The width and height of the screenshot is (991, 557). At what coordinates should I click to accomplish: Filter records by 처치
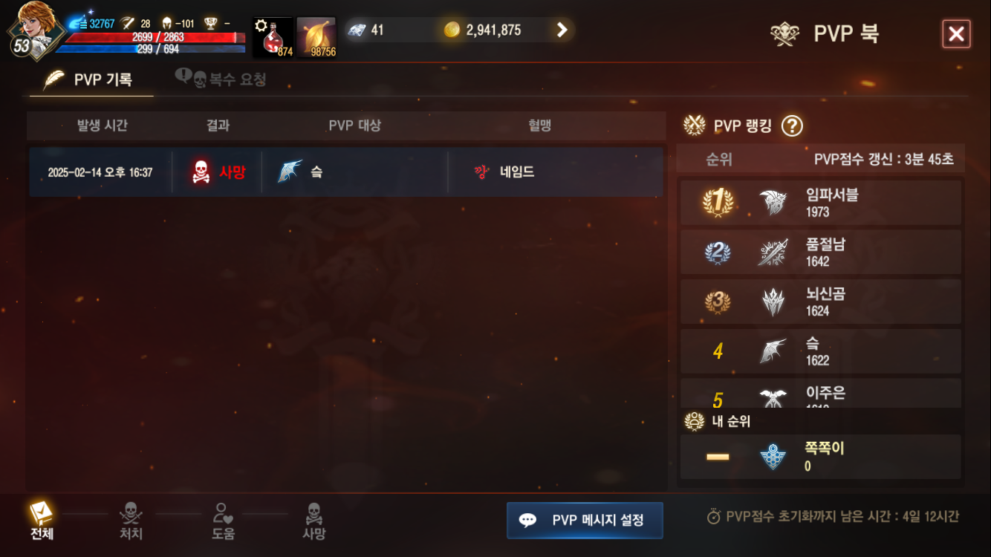[131, 521]
